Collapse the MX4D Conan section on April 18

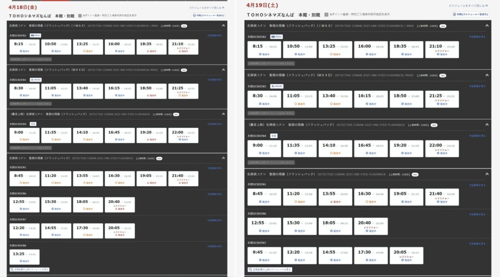tap(223, 69)
